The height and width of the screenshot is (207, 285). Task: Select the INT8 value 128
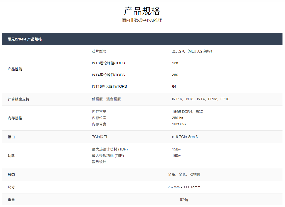(x=175, y=63)
